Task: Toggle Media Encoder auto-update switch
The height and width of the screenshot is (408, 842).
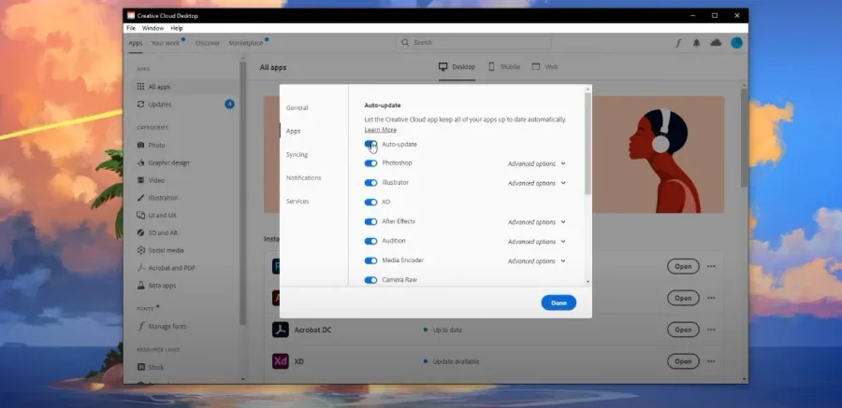Action: 370,260
